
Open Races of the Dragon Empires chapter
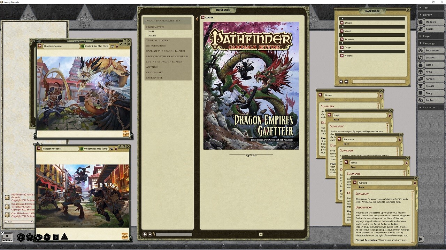(167, 51)
